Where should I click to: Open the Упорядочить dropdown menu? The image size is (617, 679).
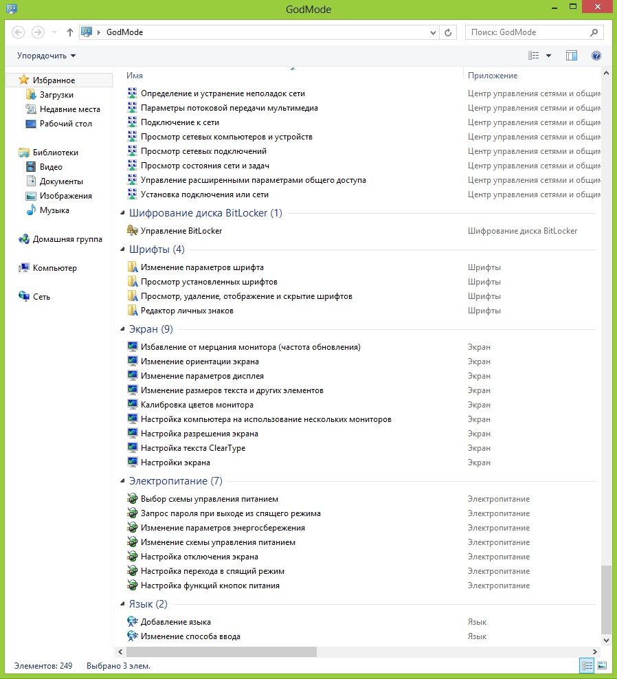click(46, 56)
